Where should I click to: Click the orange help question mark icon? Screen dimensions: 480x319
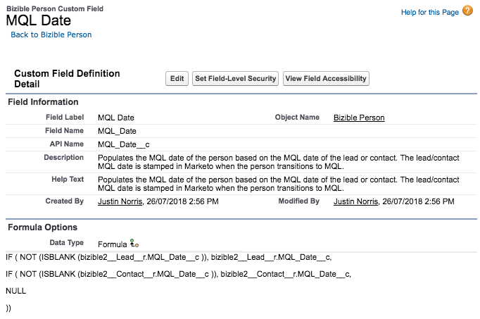467,12
